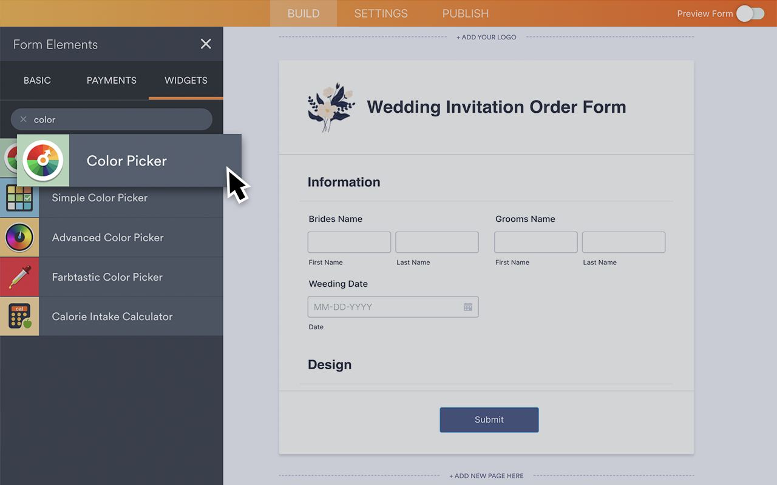Image resolution: width=777 pixels, height=485 pixels.
Task: Select the Simple Color Picker grid icon
Action: (19, 198)
